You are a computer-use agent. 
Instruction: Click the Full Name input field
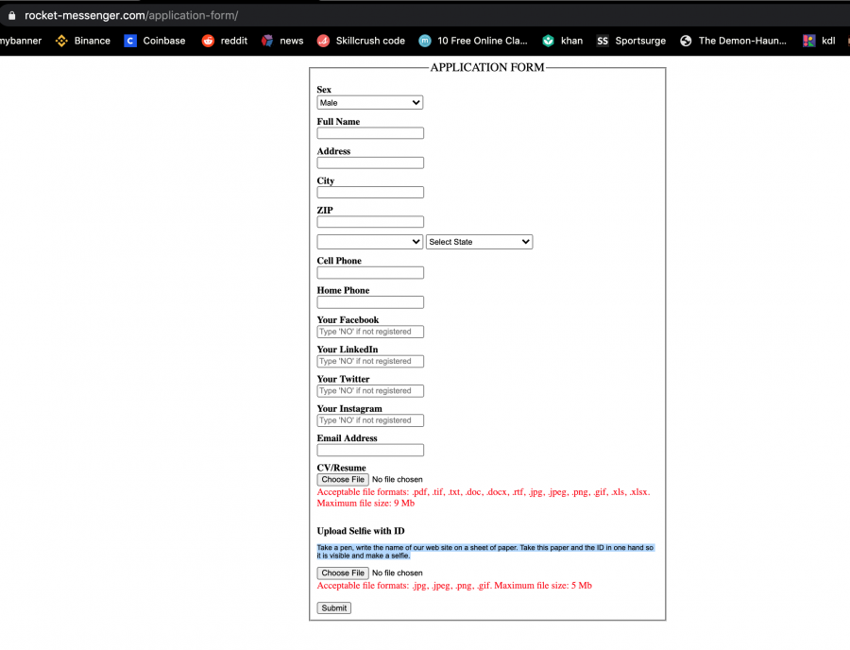(x=370, y=133)
